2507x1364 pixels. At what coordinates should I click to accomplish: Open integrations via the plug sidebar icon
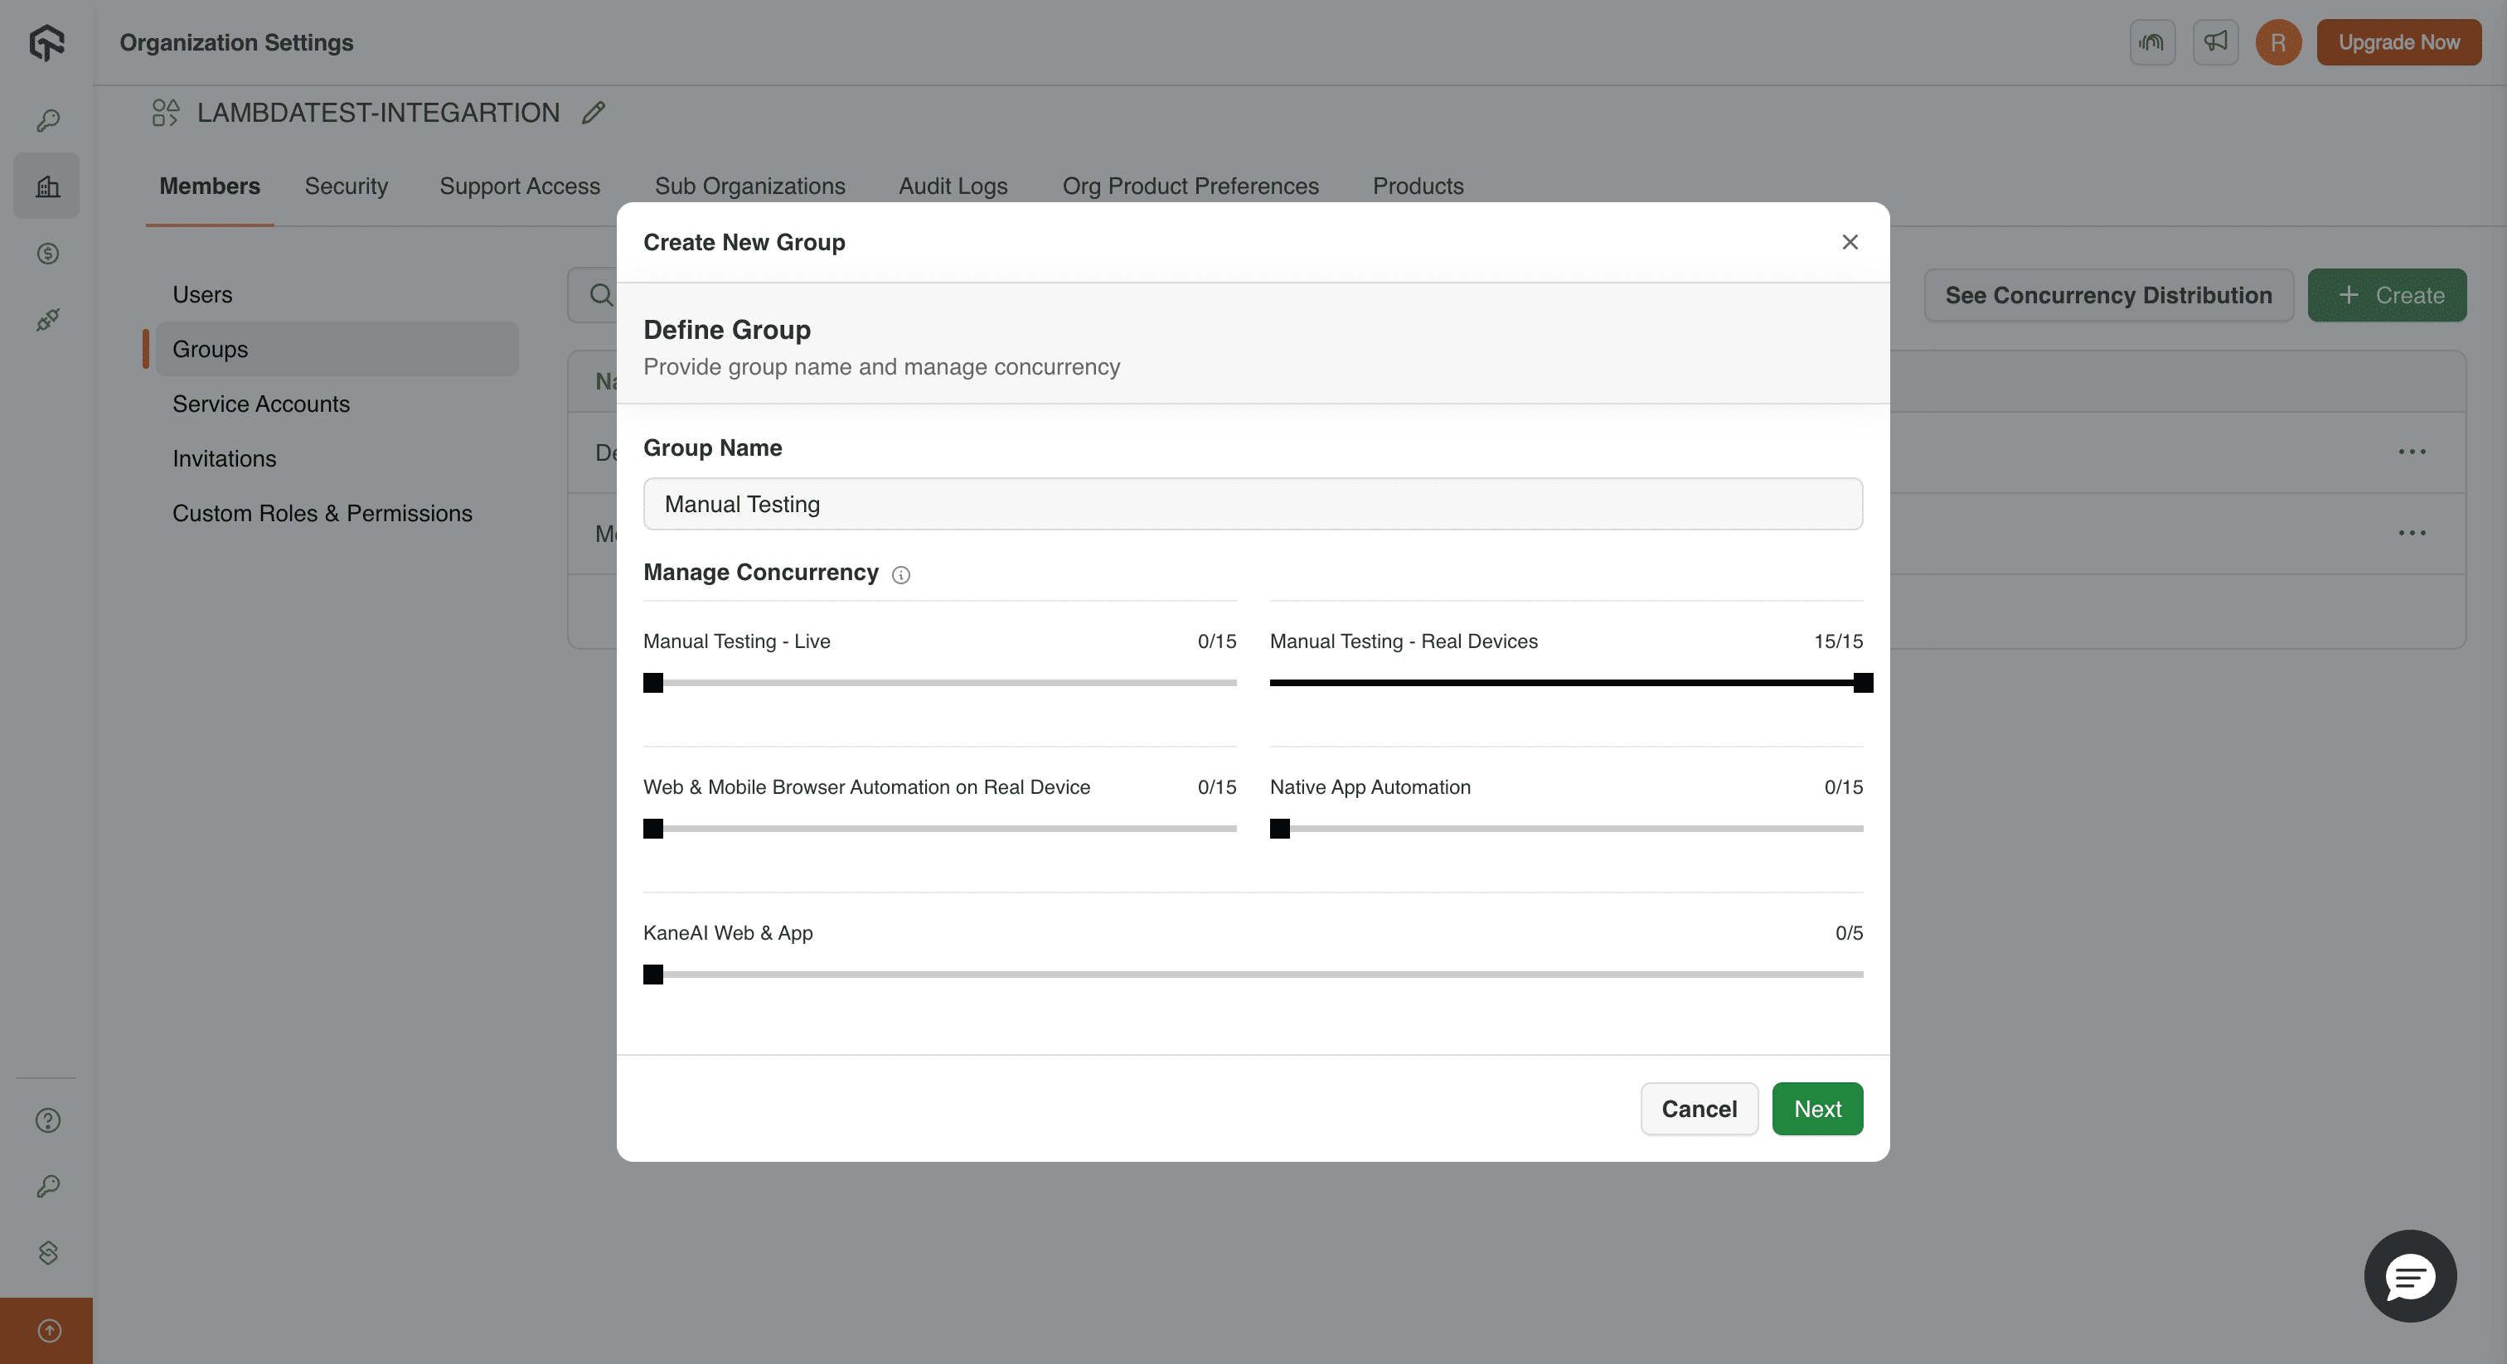tap(46, 320)
